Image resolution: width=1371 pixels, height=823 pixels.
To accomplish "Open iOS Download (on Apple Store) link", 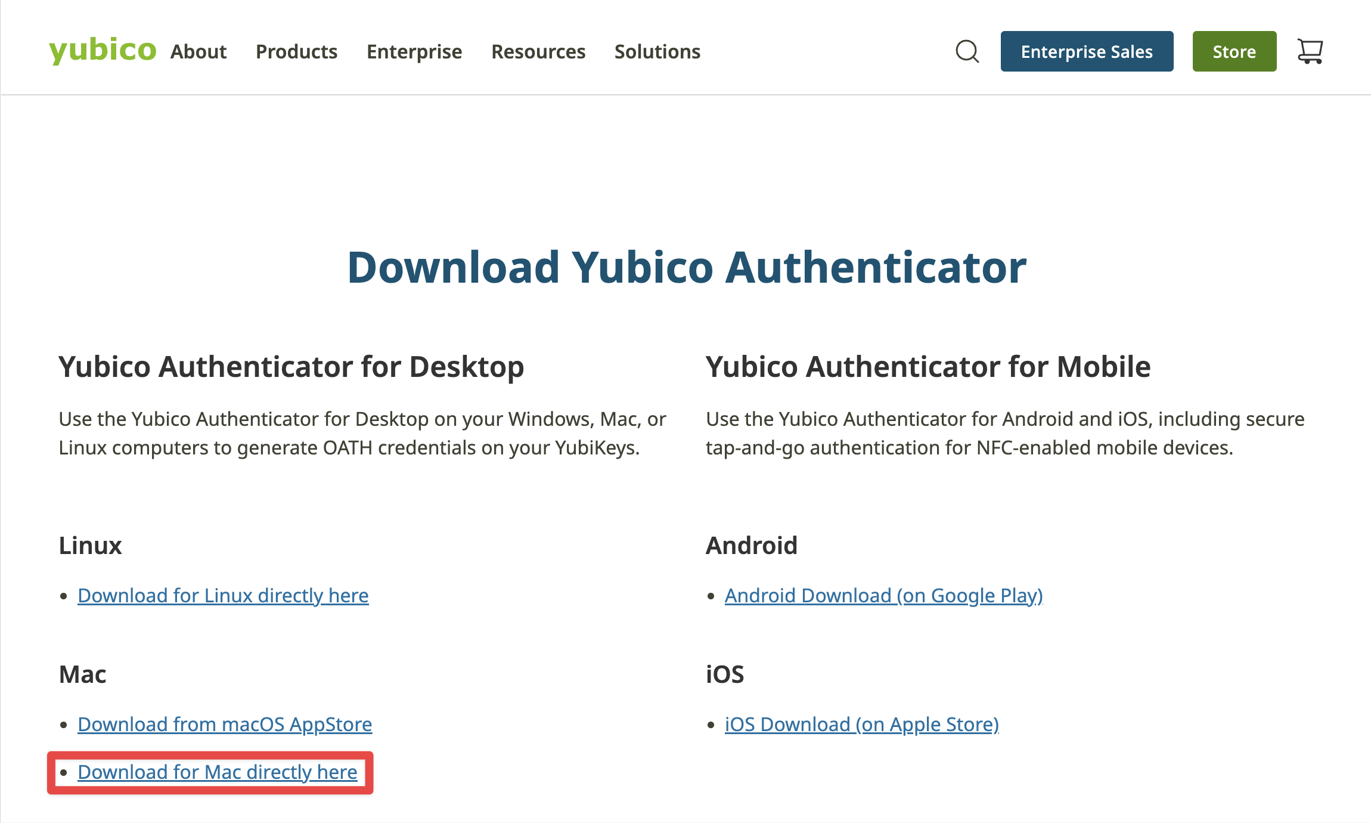I will [862, 725].
